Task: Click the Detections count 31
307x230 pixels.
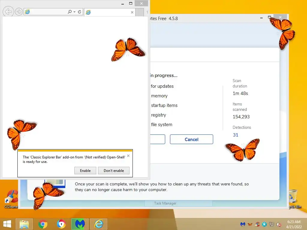Action: (236, 135)
